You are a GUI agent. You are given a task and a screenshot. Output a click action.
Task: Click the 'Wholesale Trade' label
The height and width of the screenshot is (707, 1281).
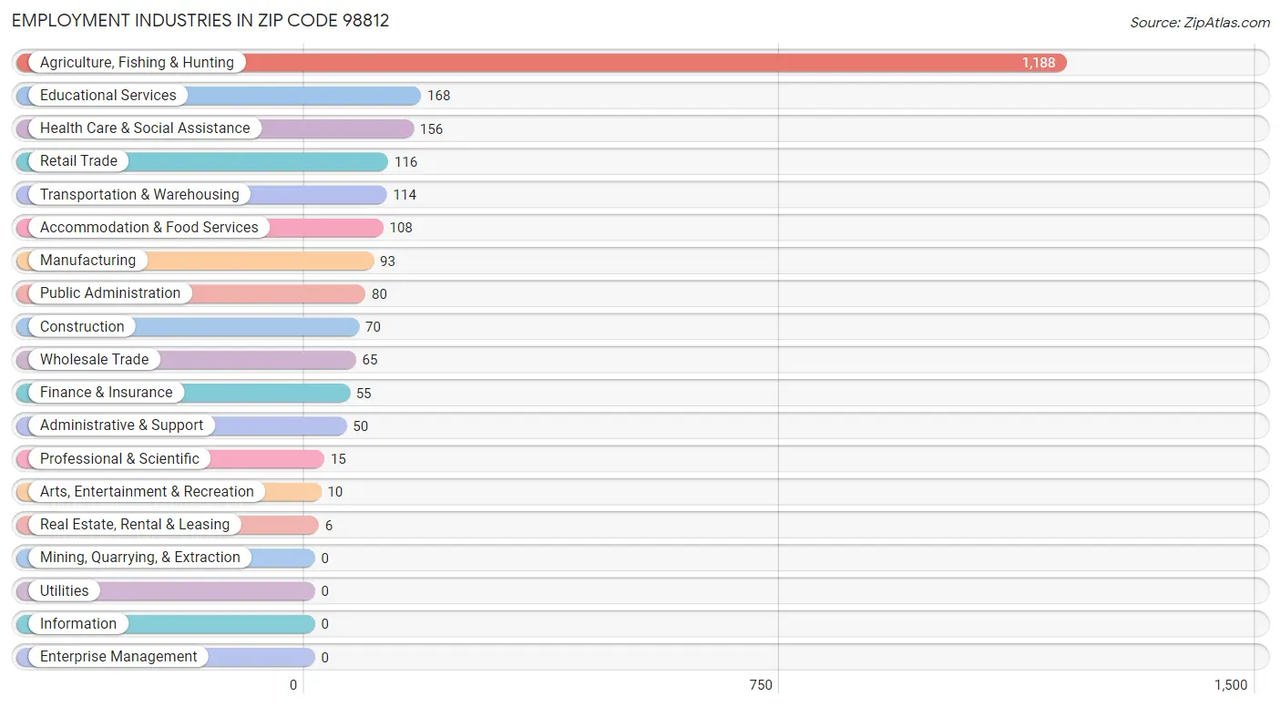[x=94, y=360]
